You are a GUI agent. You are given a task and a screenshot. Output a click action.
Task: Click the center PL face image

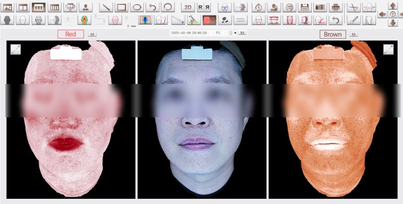click(x=202, y=119)
